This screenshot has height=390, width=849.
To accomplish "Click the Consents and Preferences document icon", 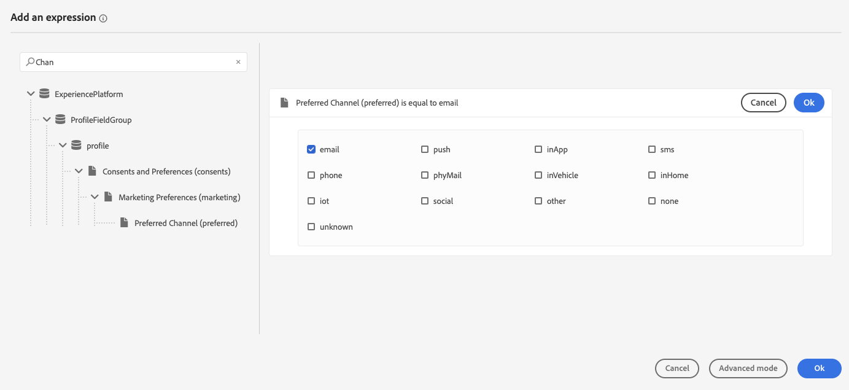I will 92,171.
